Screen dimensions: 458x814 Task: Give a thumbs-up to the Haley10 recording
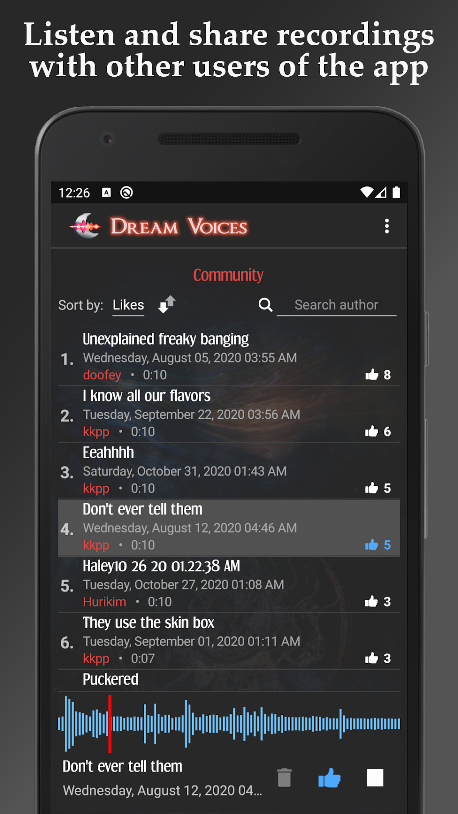tap(372, 602)
